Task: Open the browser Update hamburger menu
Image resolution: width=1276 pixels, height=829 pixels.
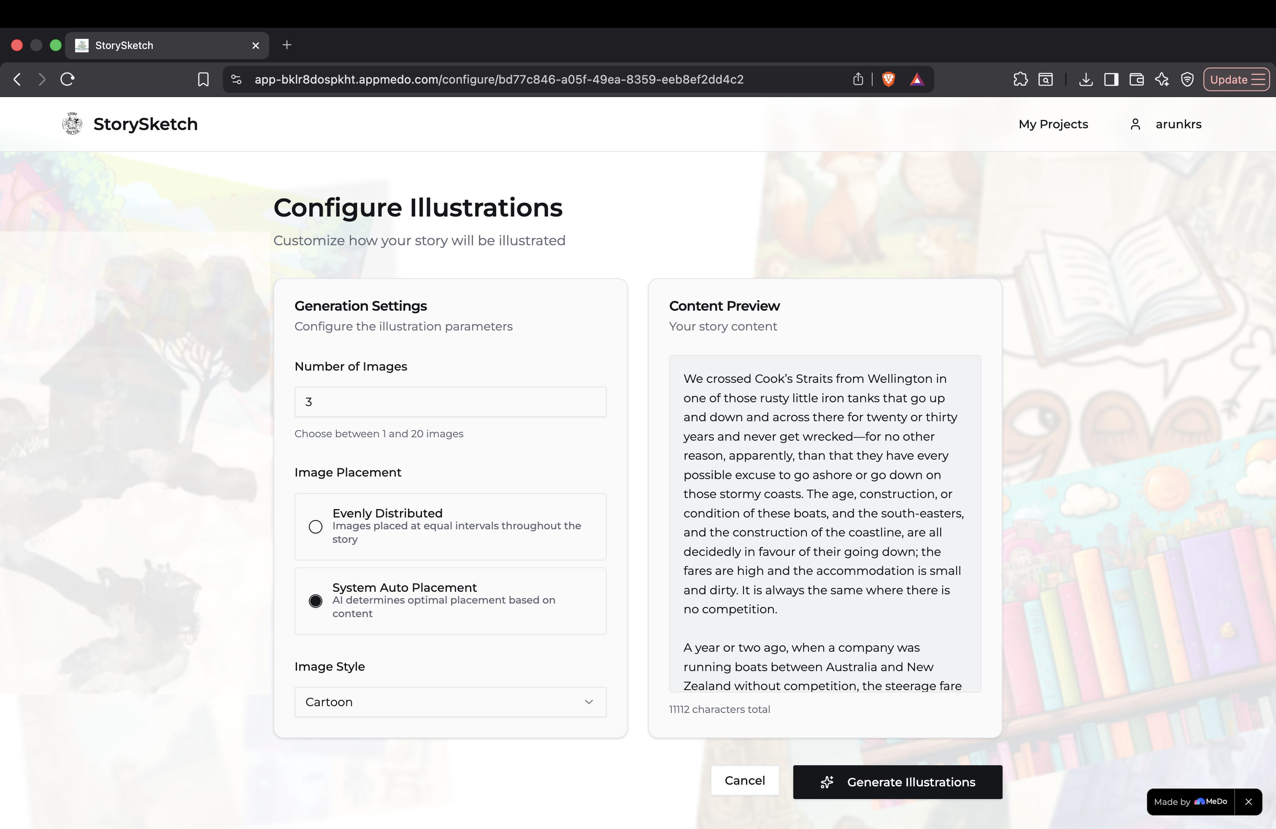Action: point(1236,79)
